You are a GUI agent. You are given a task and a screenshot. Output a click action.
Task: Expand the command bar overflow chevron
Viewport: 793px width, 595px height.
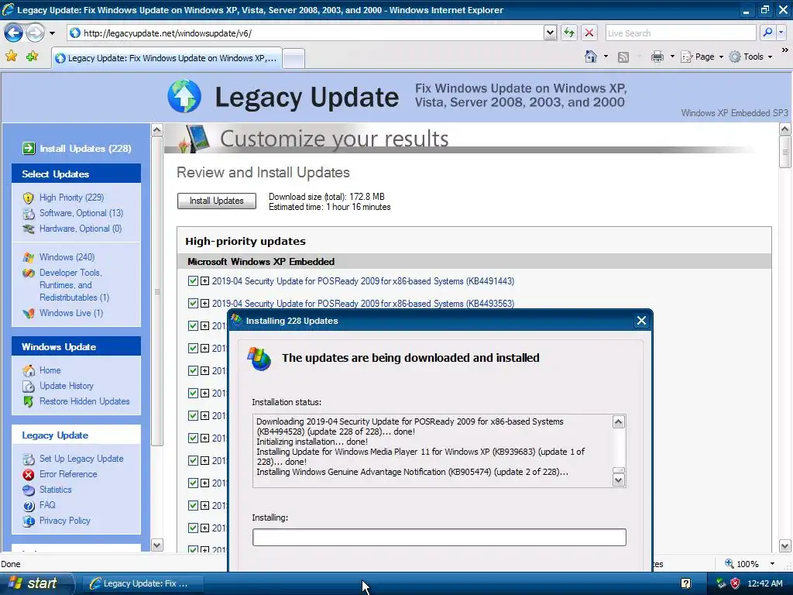point(784,50)
